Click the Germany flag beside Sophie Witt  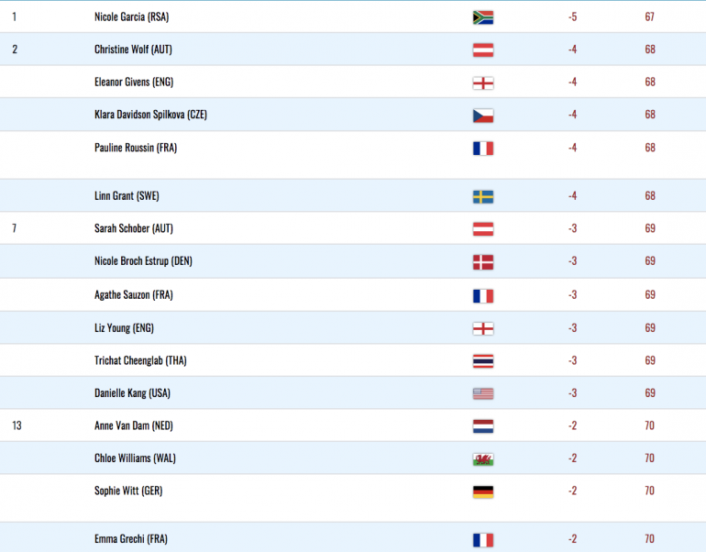483,491
